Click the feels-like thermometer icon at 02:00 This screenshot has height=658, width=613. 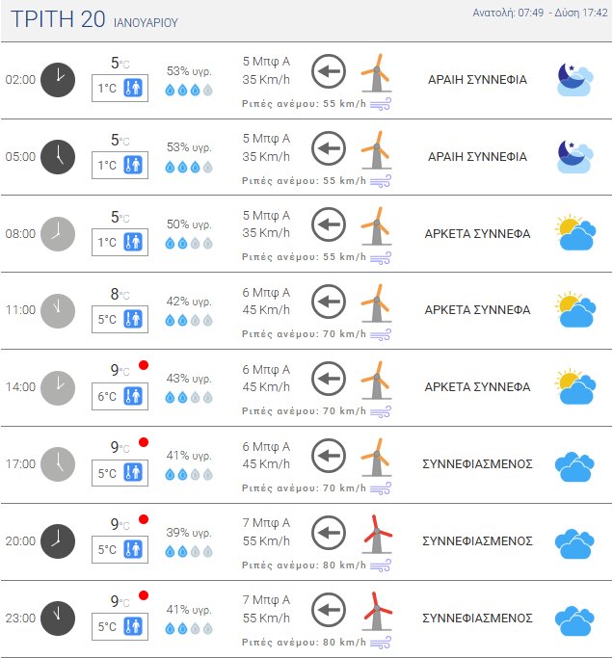click(133, 89)
